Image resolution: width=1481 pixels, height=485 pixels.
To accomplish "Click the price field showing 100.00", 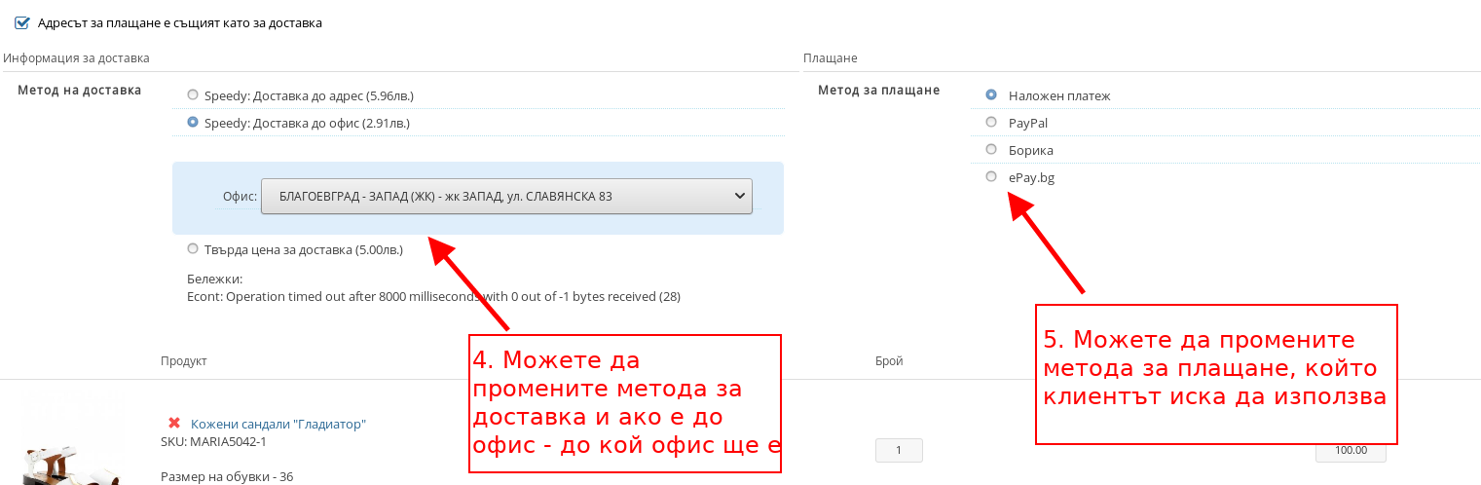I will tap(1350, 451).
